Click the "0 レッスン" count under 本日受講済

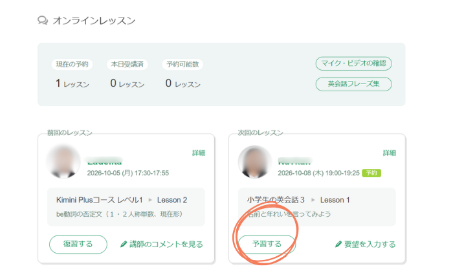click(127, 83)
